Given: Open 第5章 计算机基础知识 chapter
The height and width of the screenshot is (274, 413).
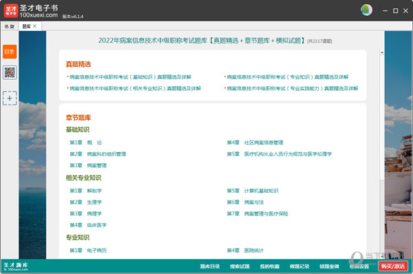Looking at the screenshot, I should 253,191.
